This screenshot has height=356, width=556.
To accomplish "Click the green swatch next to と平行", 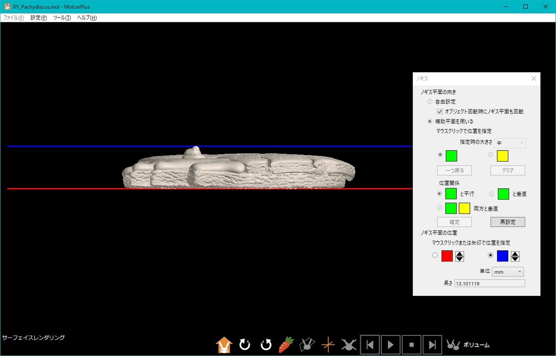I will (451, 194).
